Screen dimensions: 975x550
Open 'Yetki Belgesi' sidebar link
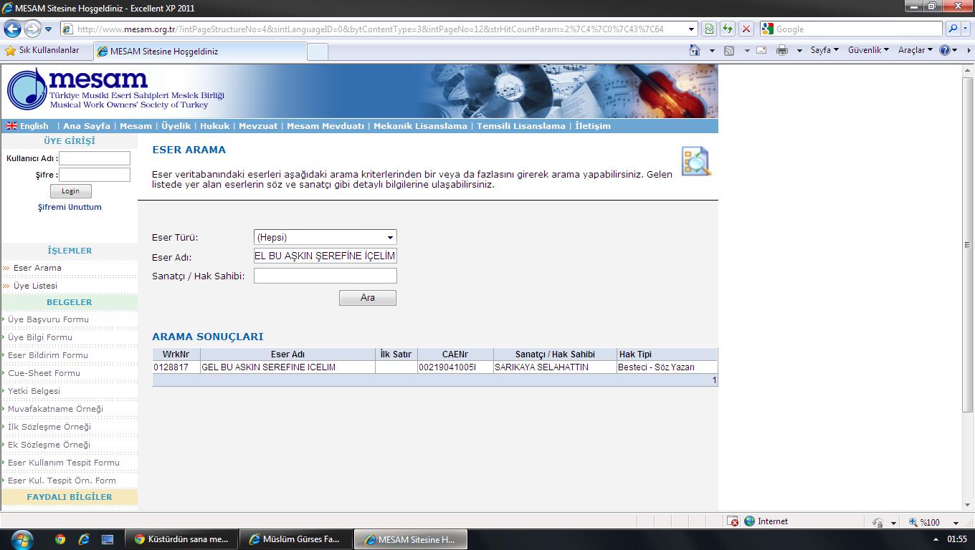(x=34, y=391)
